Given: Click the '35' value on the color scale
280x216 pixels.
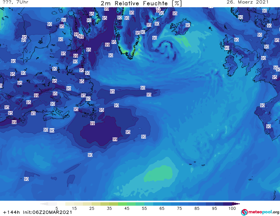Looking at the screenshot, I should click(x=109, y=208).
